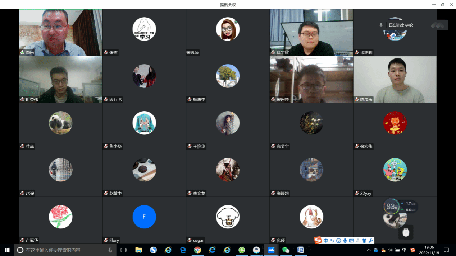Image resolution: width=456 pixels, height=256 pixels.
Task: Open WeChat from the taskbar
Action: click(286, 250)
